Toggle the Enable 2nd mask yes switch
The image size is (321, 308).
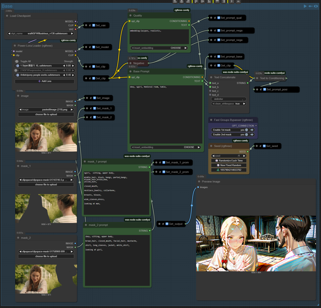(x=247, y=135)
